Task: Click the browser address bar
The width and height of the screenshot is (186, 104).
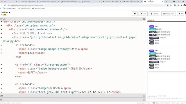Action: pos(87,5)
